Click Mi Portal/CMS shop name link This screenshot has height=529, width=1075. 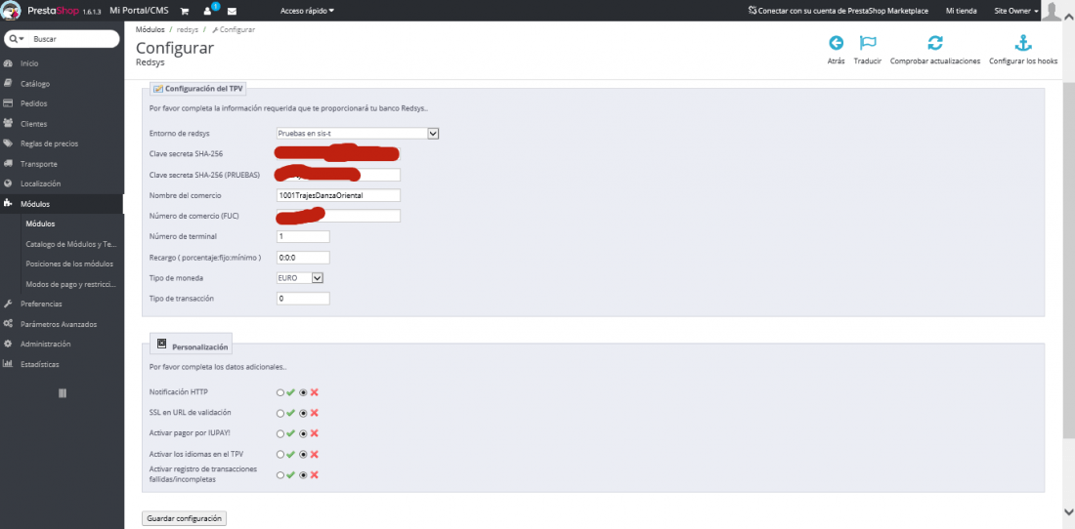[x=139, y=11]
